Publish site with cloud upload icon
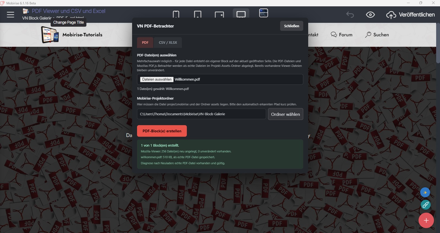The width and height of the screenshot is (440, 233). click(391, 15)
